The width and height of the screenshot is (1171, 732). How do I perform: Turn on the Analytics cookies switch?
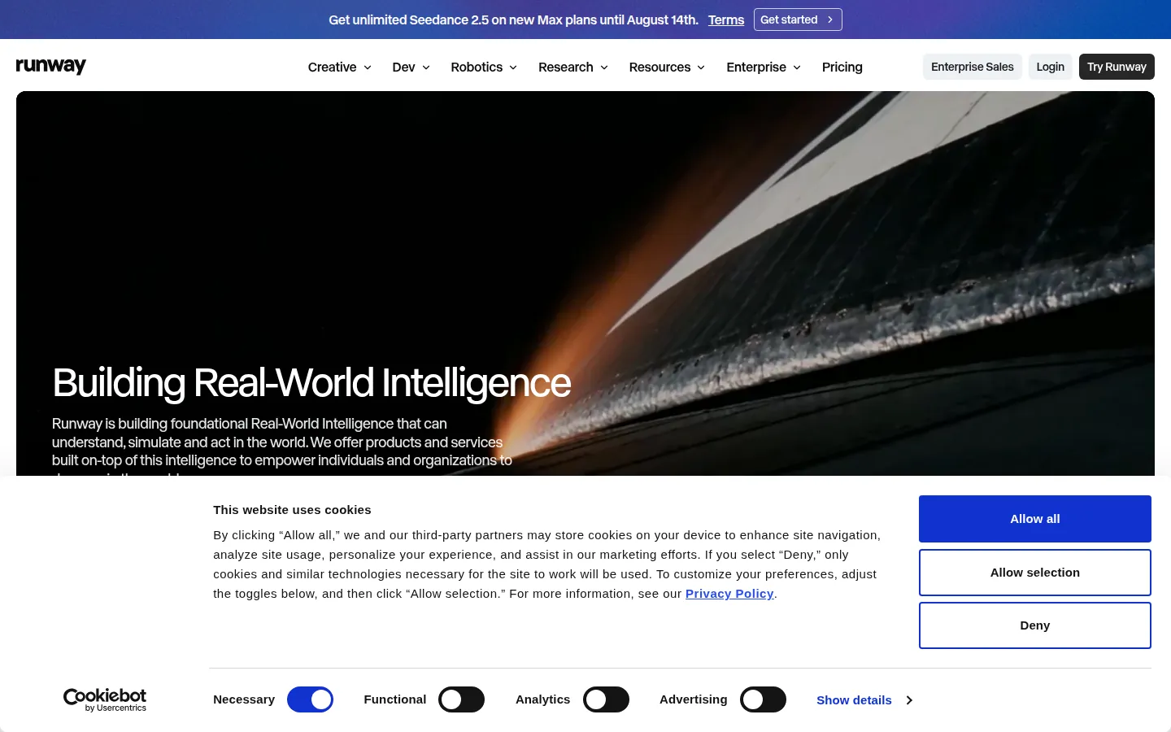pyautogui.click(x=606, y=699)
